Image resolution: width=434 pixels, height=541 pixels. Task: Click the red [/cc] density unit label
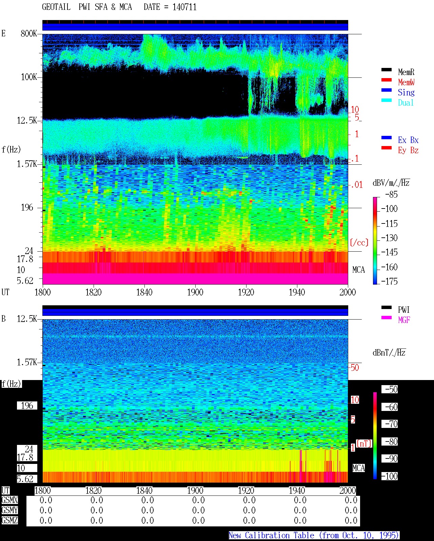[x=359, y=242]
